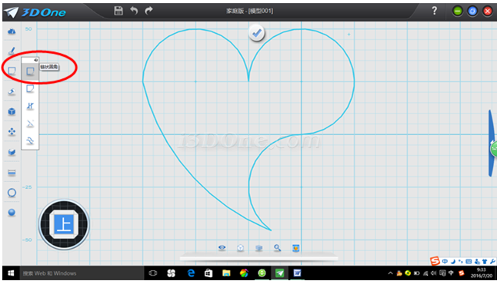497x281 pixels.
Task: Select the chain fillet tool in flyout
Action: coord(30,71)
